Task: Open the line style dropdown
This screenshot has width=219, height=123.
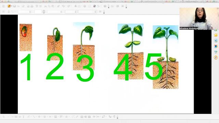Action: [24, 12]
